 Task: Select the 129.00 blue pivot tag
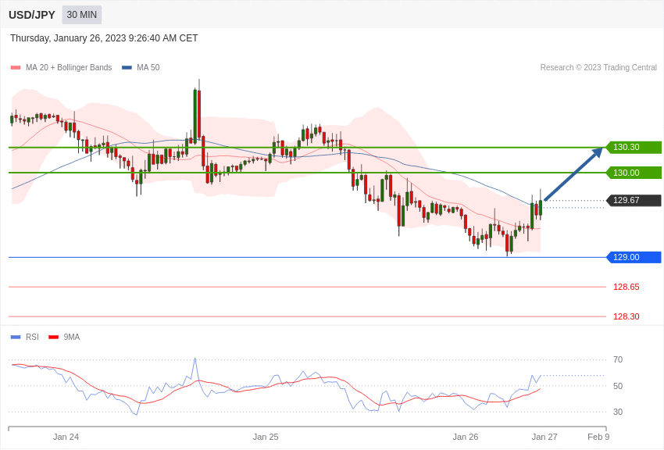tap(634, 257)
